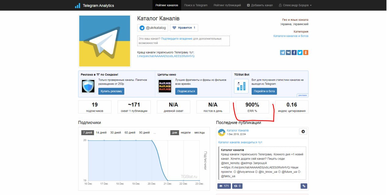Share channel via Odnoklassniki social icon
Screen dimensions: 390x195
click(x=306, y=52)
